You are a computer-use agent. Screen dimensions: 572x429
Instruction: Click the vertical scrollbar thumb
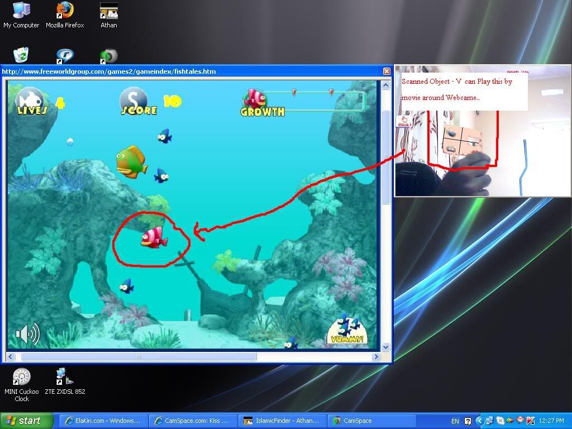coord(385,157)
